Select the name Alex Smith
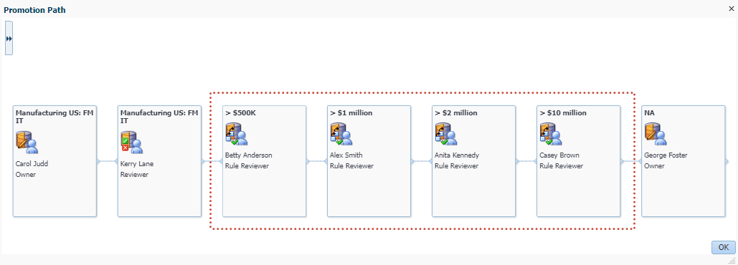 346,155
